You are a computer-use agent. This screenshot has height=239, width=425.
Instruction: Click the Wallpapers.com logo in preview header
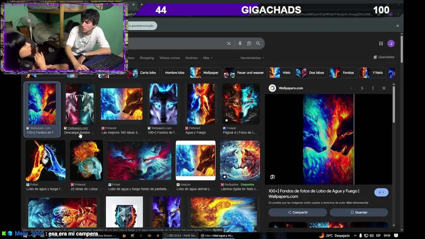click(x=272, y=88)
